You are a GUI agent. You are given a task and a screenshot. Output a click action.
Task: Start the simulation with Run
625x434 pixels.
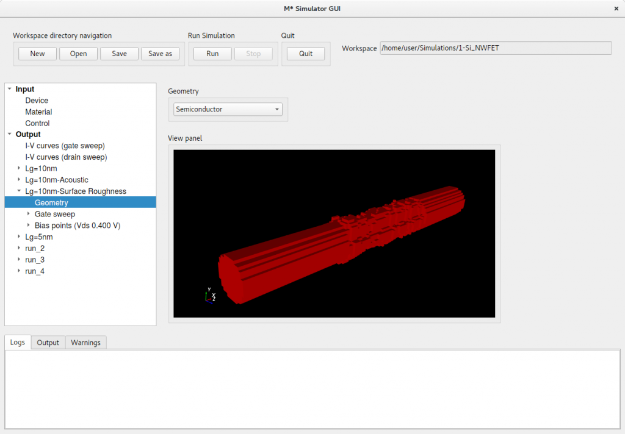[212, 54]
